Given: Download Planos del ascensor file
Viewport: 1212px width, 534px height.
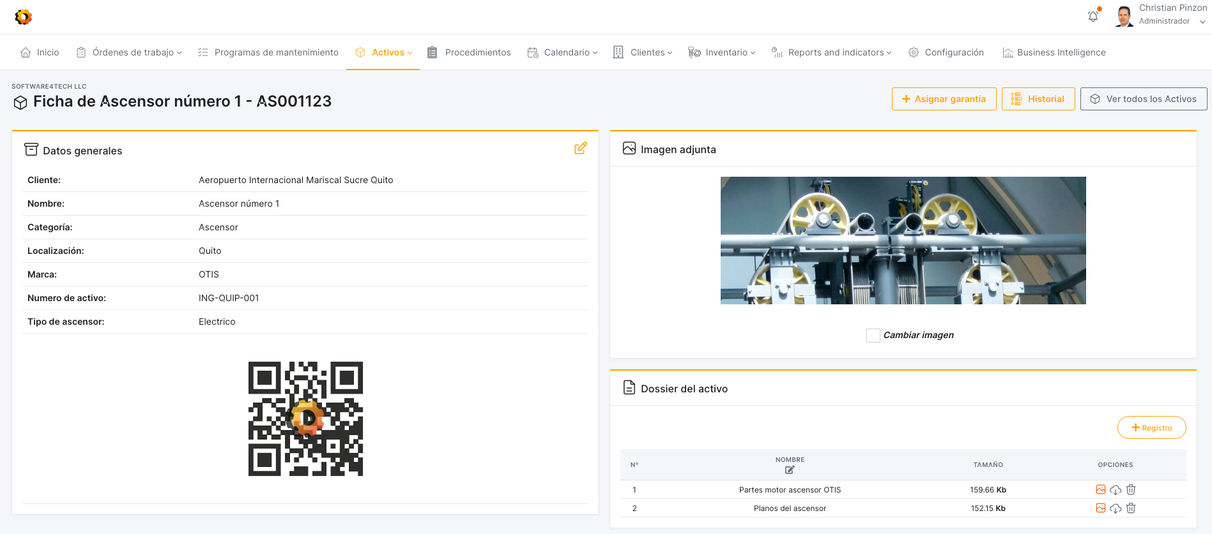Looking at the screenshot, I should pyautogui.click(x=1116, y=508).
